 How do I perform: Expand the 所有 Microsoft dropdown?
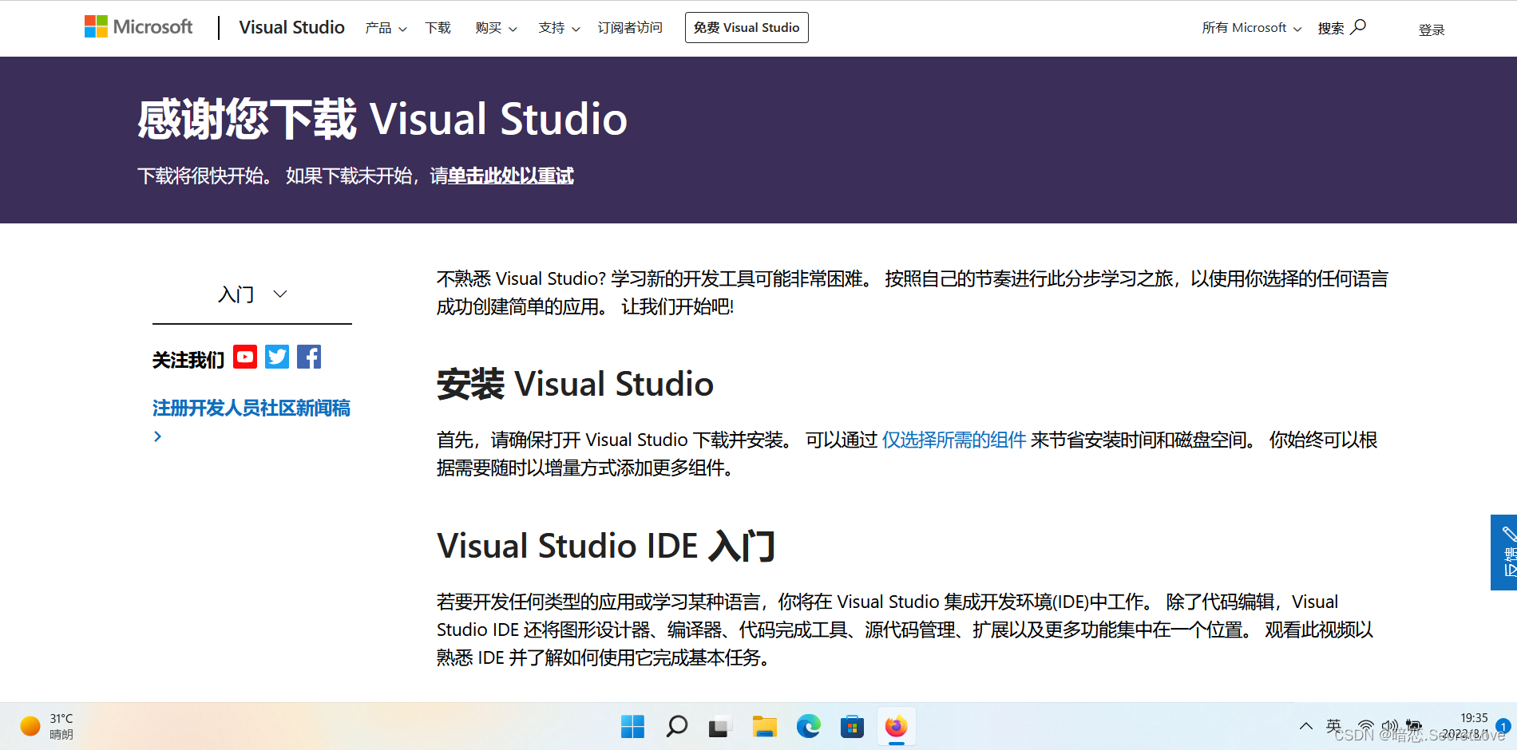[1251, 28]
